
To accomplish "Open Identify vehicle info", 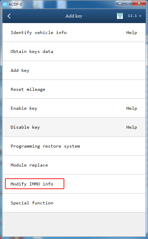I will [74, 33].
